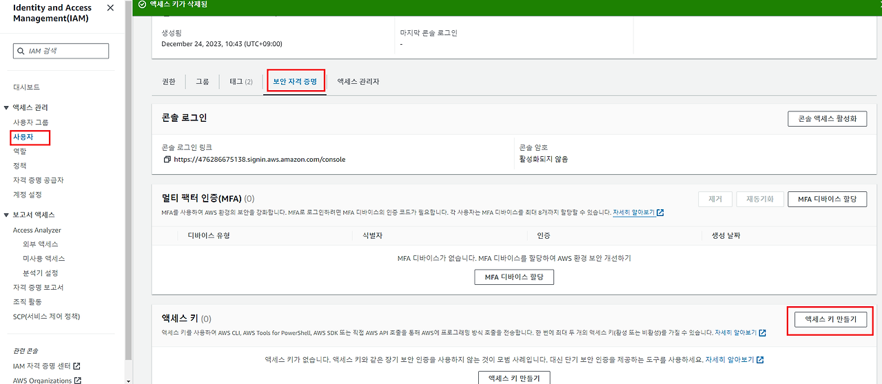Click the IAM search input field

click(61, 51)
